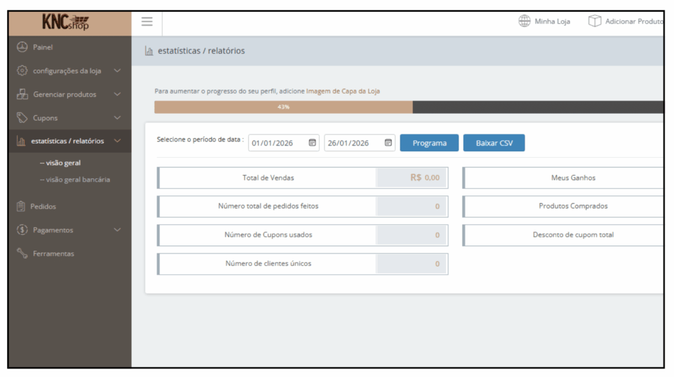Click the Pedidos clipboard icon
674x377 pixels.
coord(21,207)
